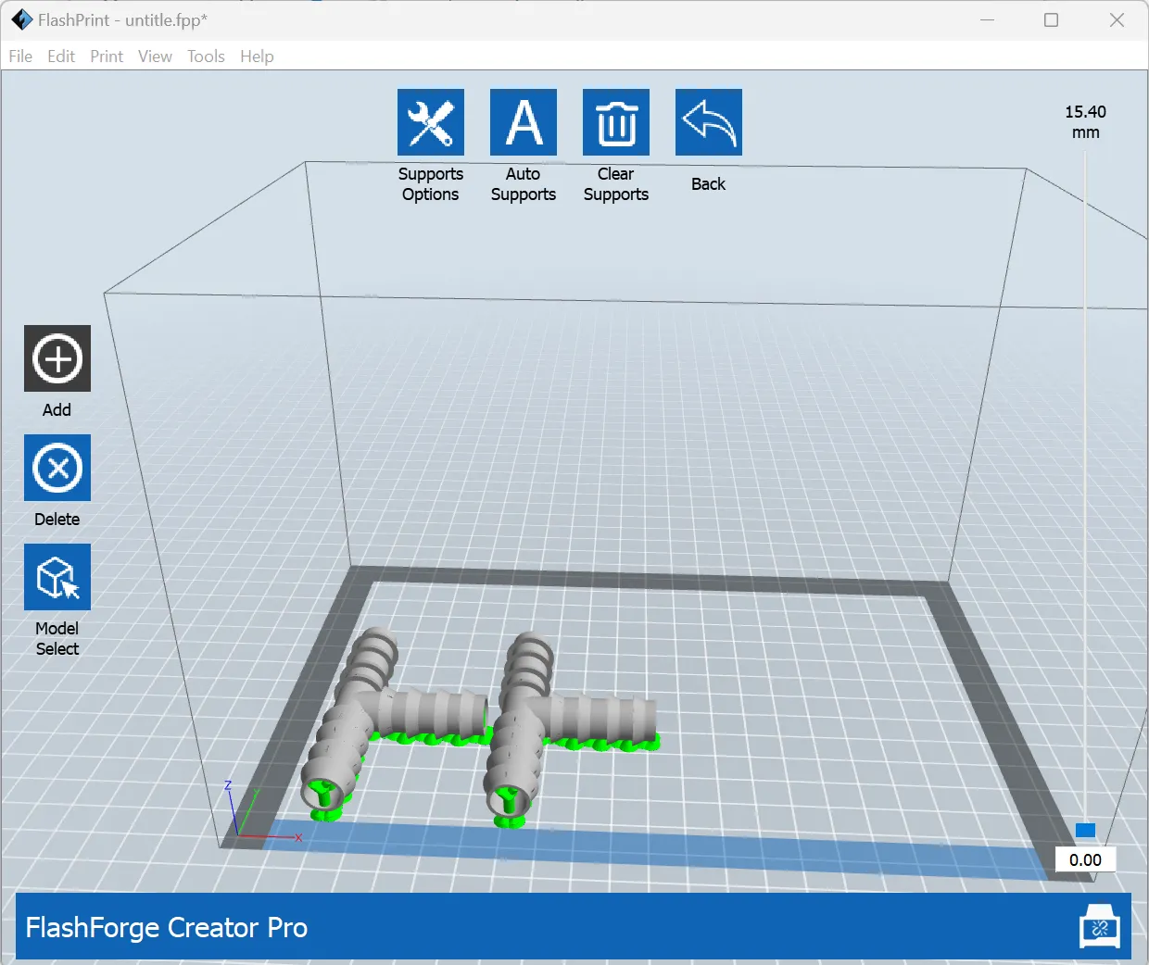Select the Add support tool
The image size is (1149, 965).
point(57,358)
